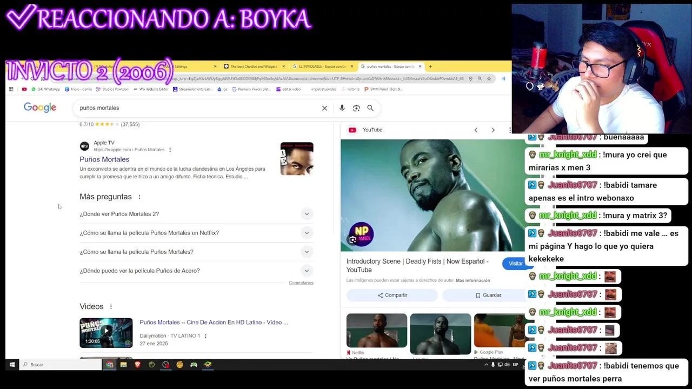Open the volume control in system tray

pyautogui.click(x=507, y=365)
